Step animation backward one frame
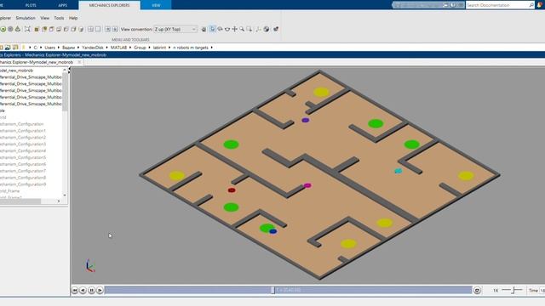The height and width of the screenshot is (306, 545). pos(83,290)
